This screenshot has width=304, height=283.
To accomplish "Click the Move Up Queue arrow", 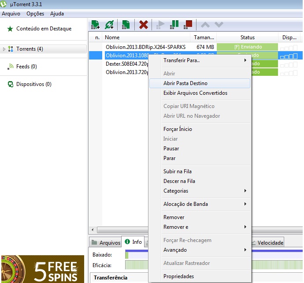I will click(x=205, y=25).
